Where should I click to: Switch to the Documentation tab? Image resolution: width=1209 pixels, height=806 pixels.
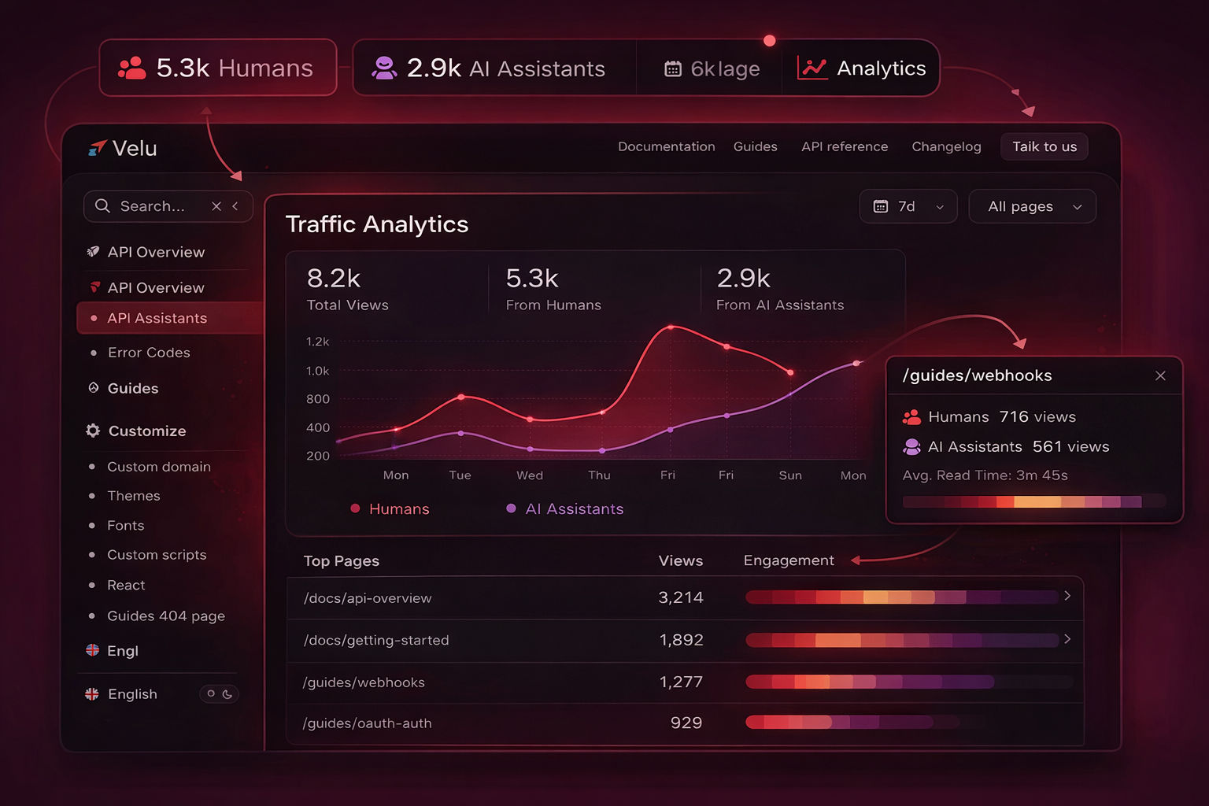[666, 146]
